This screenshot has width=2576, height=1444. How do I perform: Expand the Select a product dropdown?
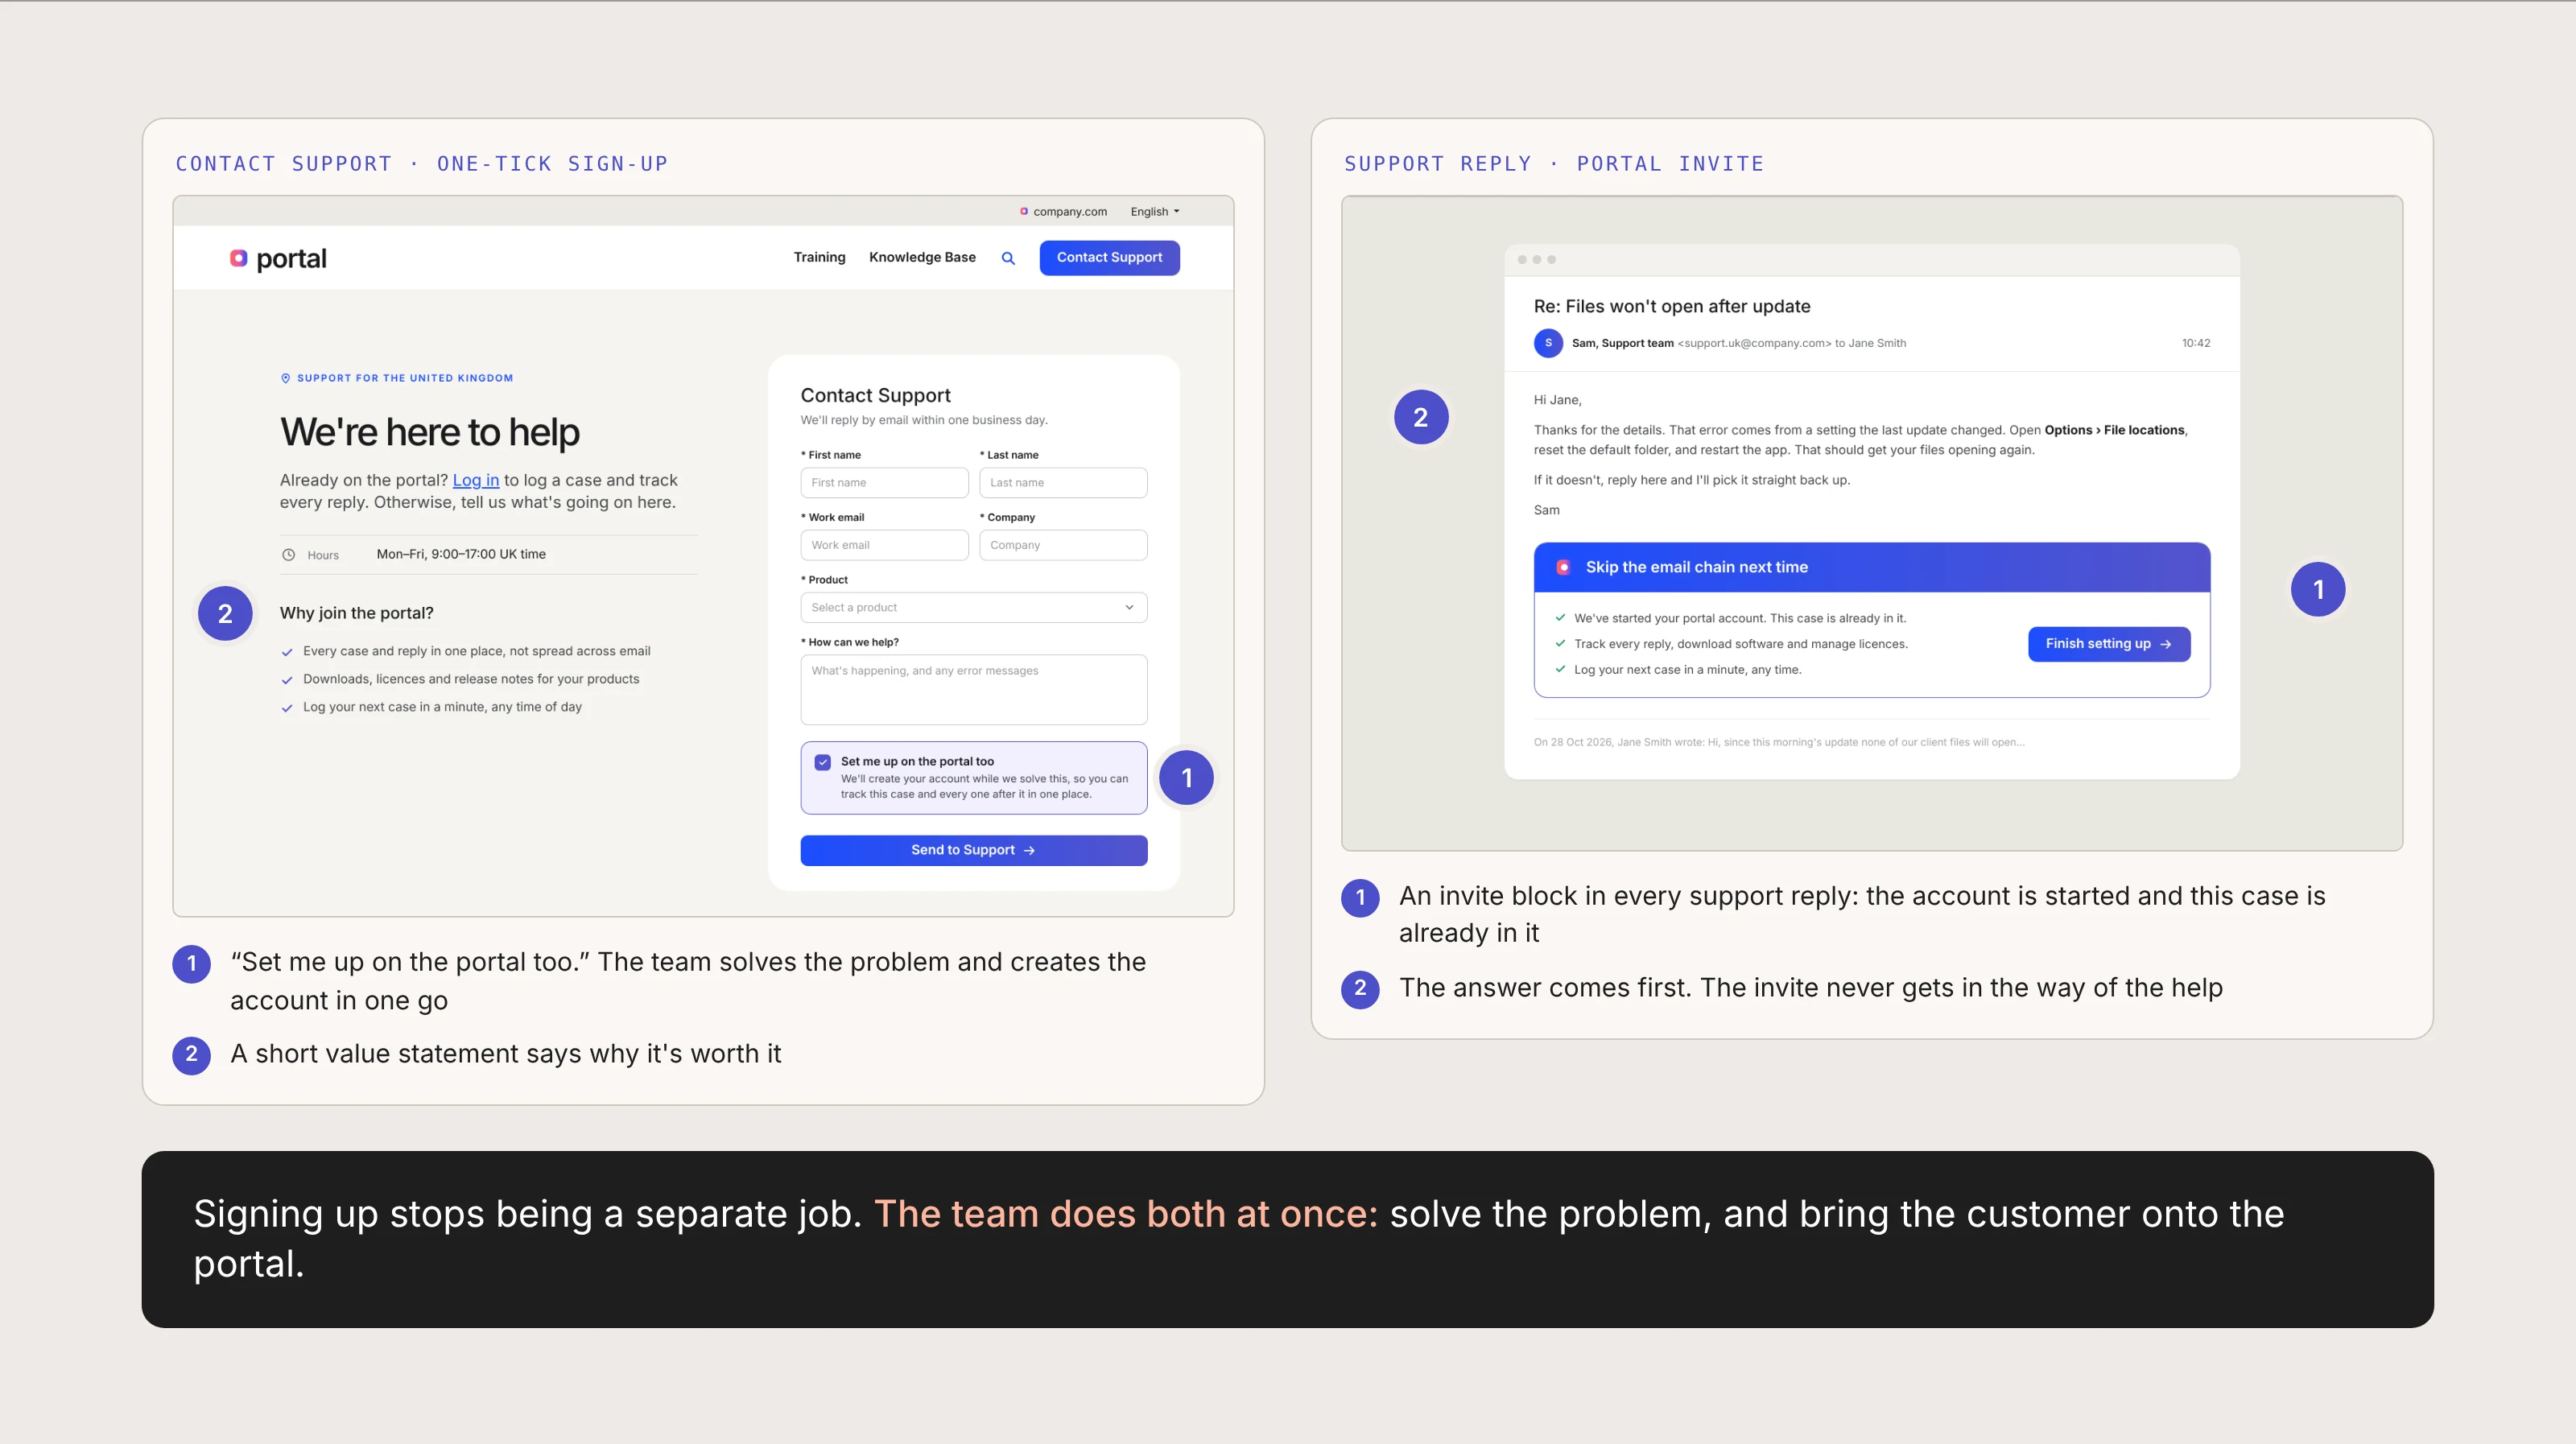pyautogui.click(x=973, y=607)
